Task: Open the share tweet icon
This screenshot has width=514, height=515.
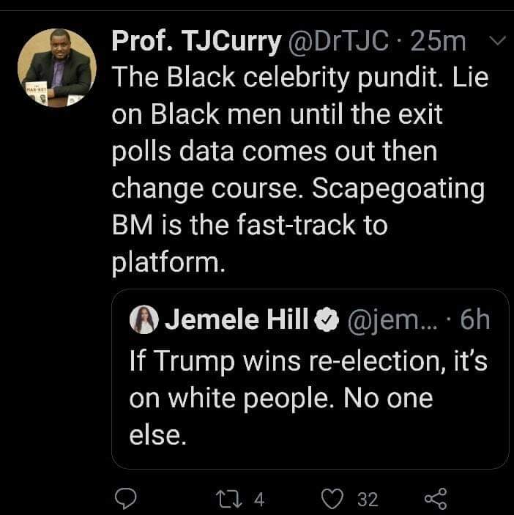Action: tap(434, 499)
